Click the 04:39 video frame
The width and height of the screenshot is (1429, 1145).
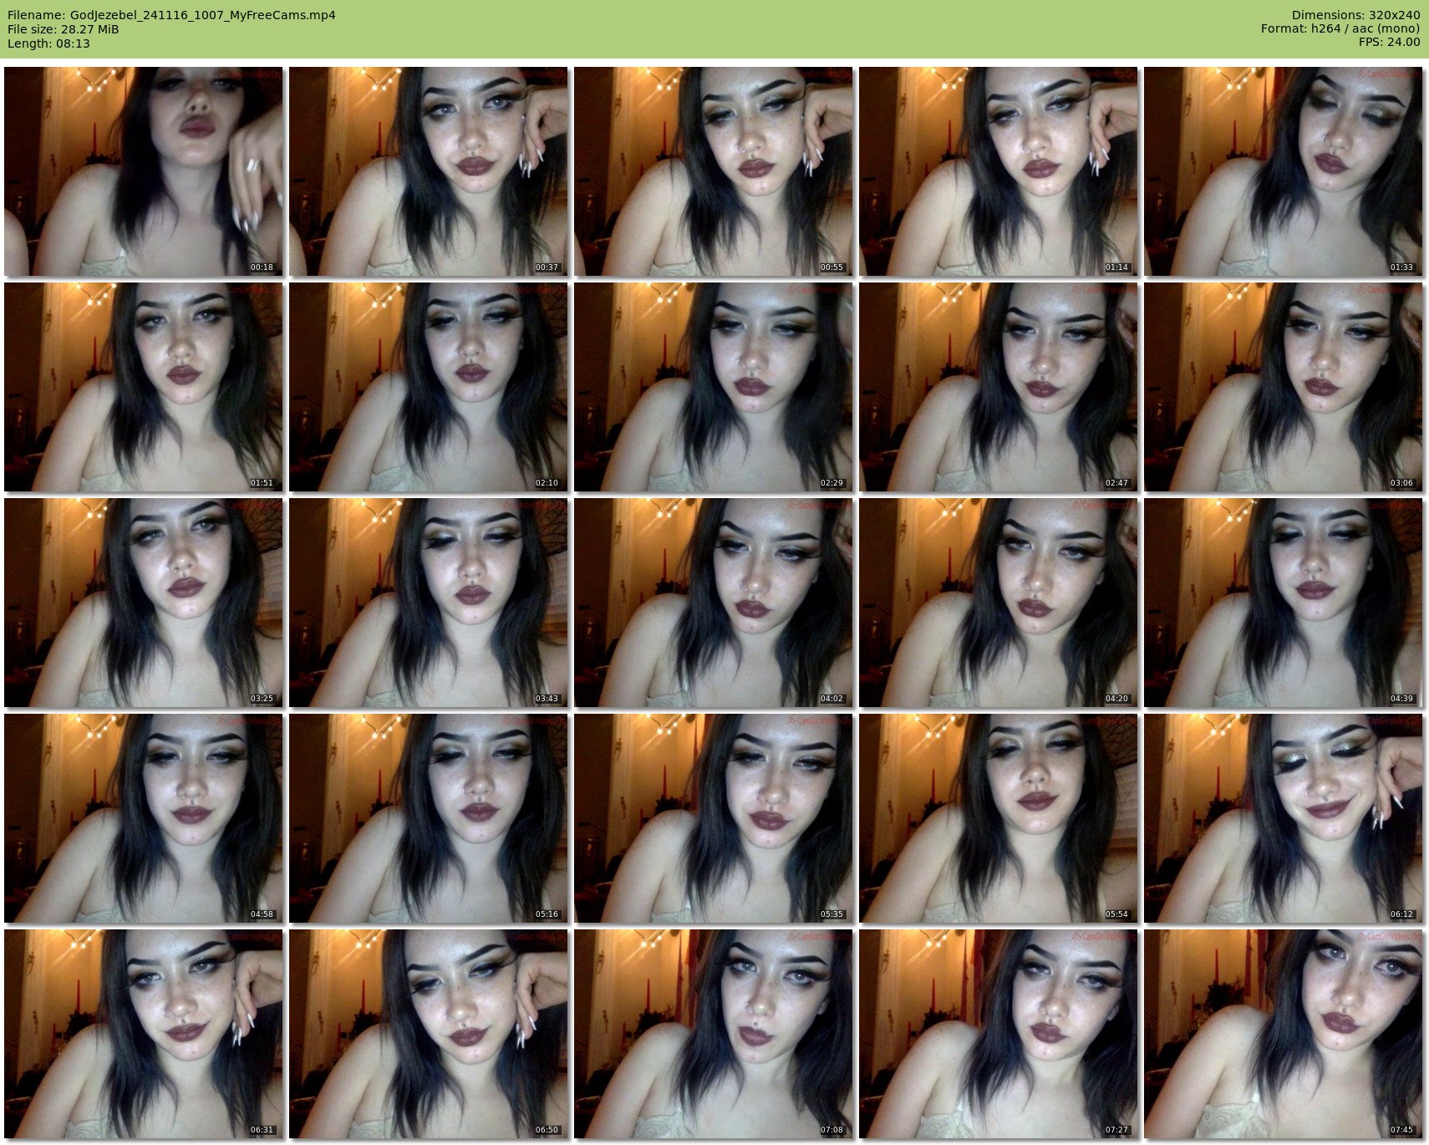coord(1283,603)
